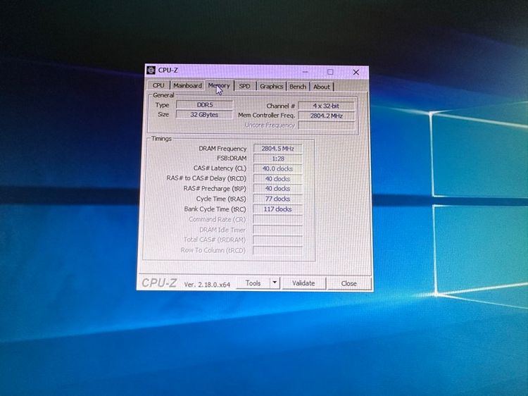The image size is (528, 396).
Task: Click the Validate button
Action: point(303,283)
